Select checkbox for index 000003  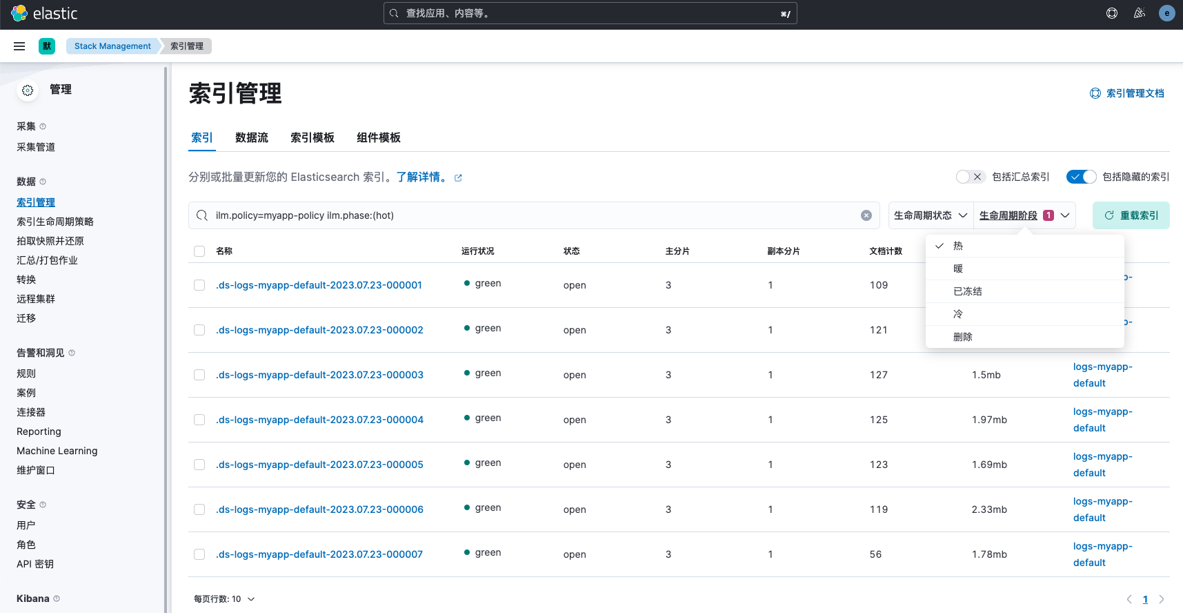(199, 375)
